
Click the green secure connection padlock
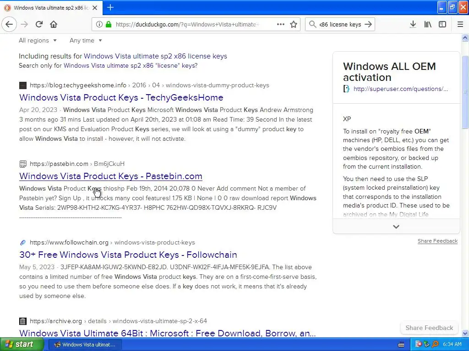(109, 24)
